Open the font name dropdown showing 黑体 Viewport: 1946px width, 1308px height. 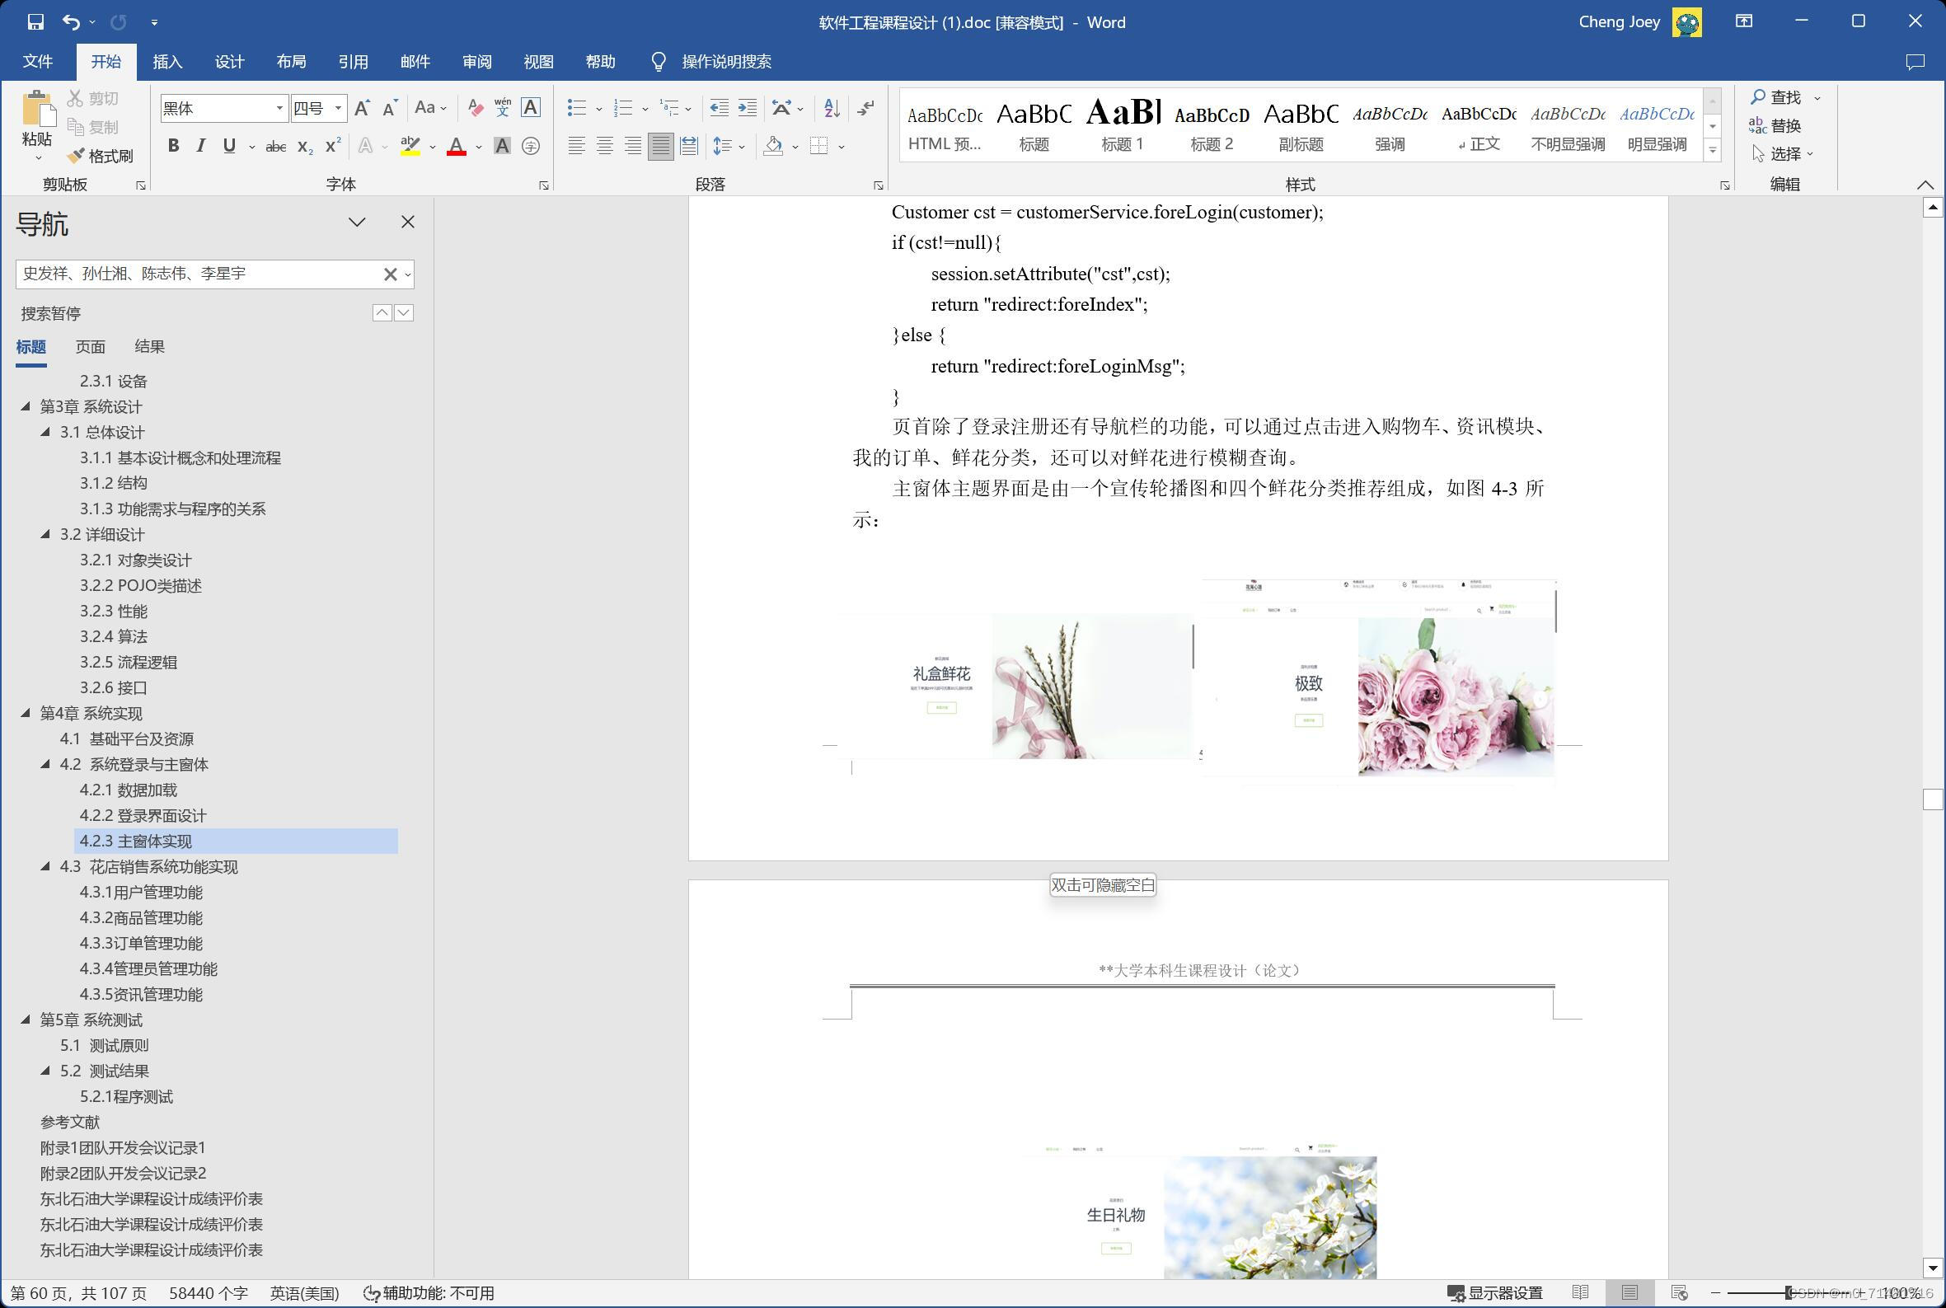pyautogui.click(x=280, y=108)
